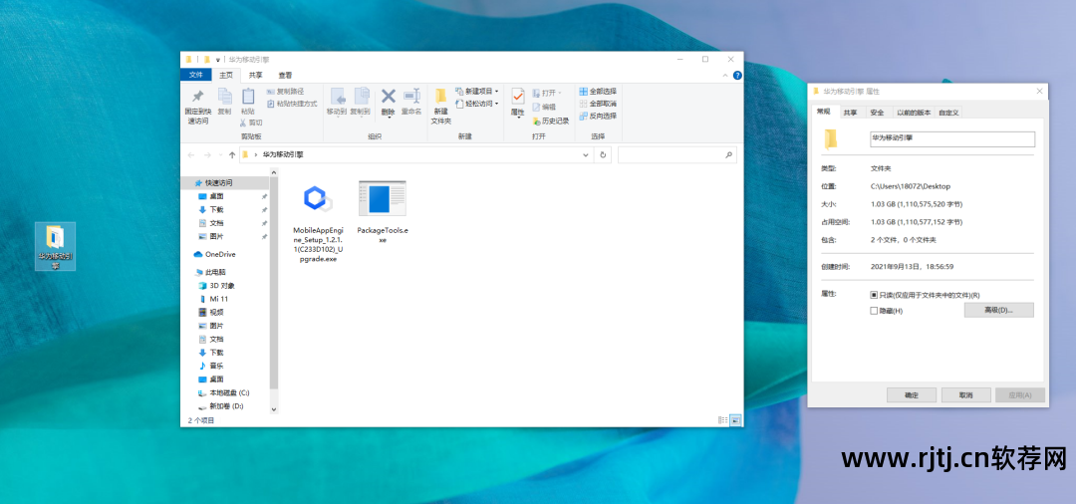The height and width of the screenshot is (504, 1076).
Task: Select Quick access (快速访问) in navigation pane
Action: 226,183
